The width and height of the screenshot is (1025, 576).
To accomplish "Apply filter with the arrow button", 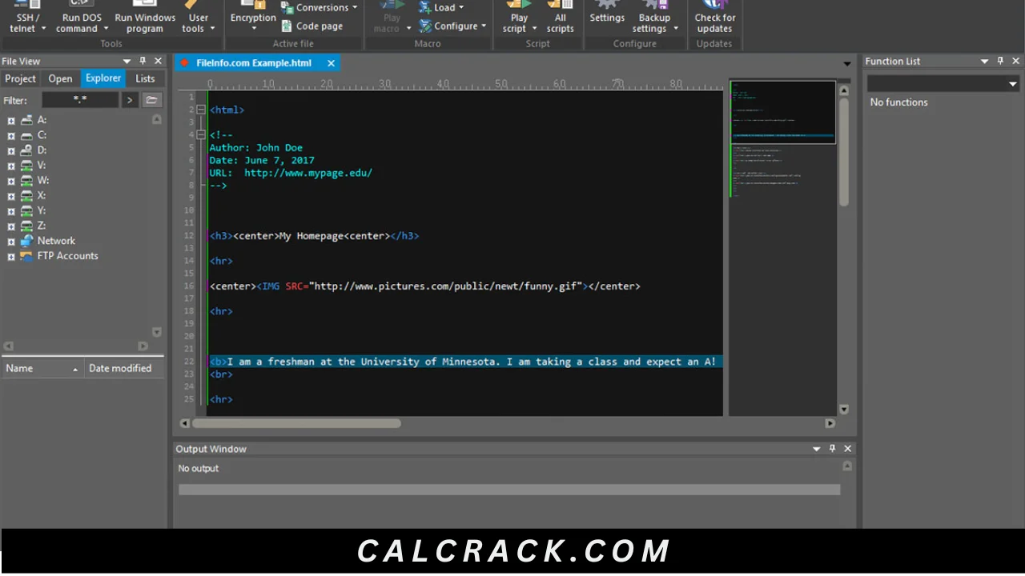I will (x=130, y=100).
